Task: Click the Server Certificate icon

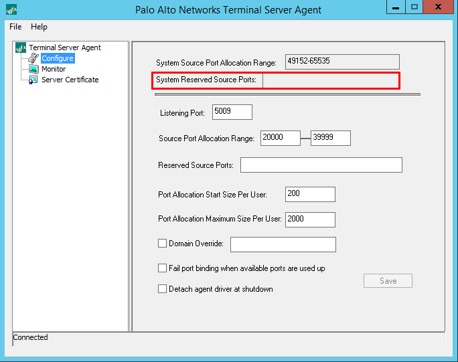Action: (x=33, y=80)
